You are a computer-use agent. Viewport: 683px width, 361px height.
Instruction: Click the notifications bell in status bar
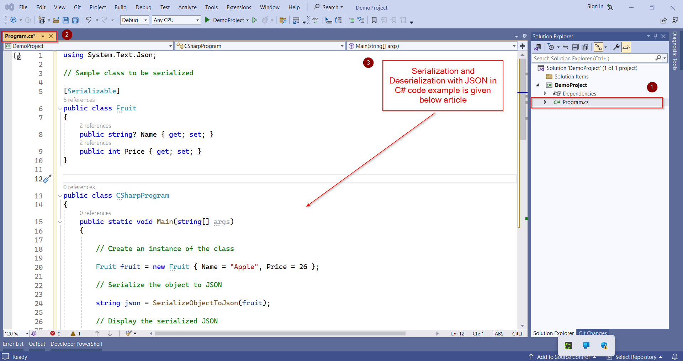click(x=675, y=357)
